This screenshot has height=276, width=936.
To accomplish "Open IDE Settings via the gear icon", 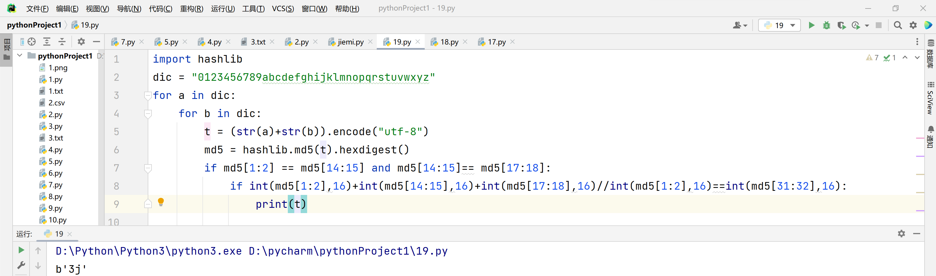I will 913,25.
